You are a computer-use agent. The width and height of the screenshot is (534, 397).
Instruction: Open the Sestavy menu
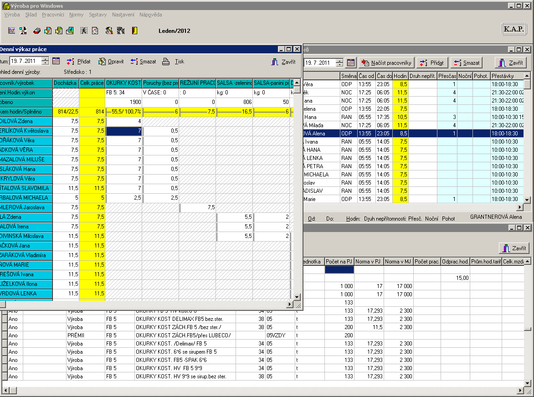(x=98, y=15)
